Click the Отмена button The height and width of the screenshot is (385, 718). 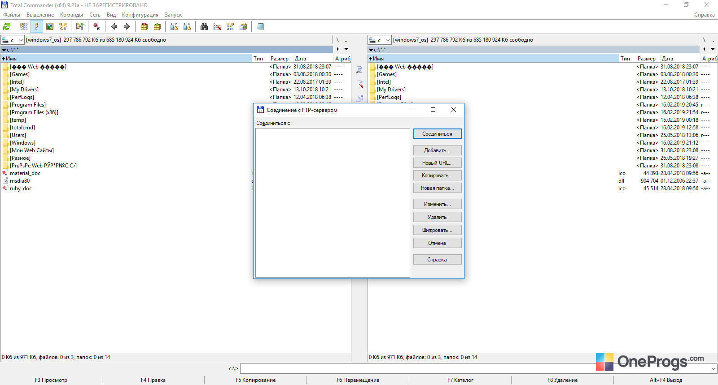(x=437, y=243)
